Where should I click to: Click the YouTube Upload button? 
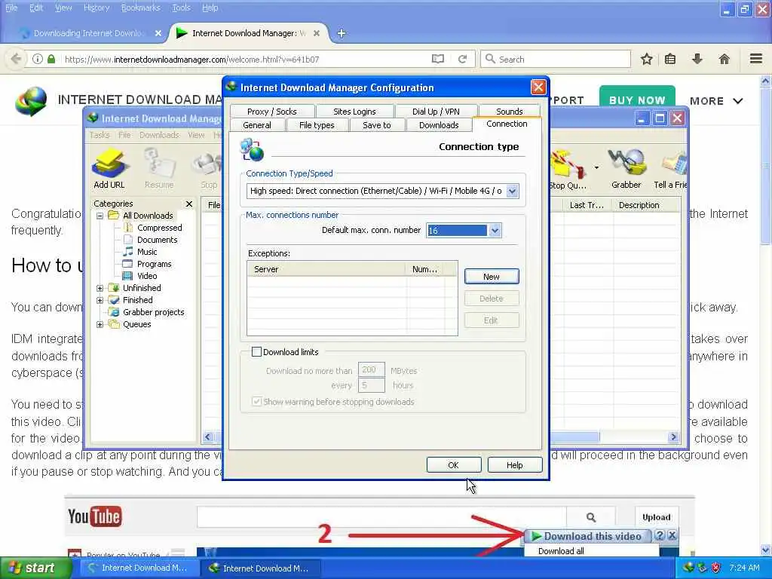coord(657,517)
